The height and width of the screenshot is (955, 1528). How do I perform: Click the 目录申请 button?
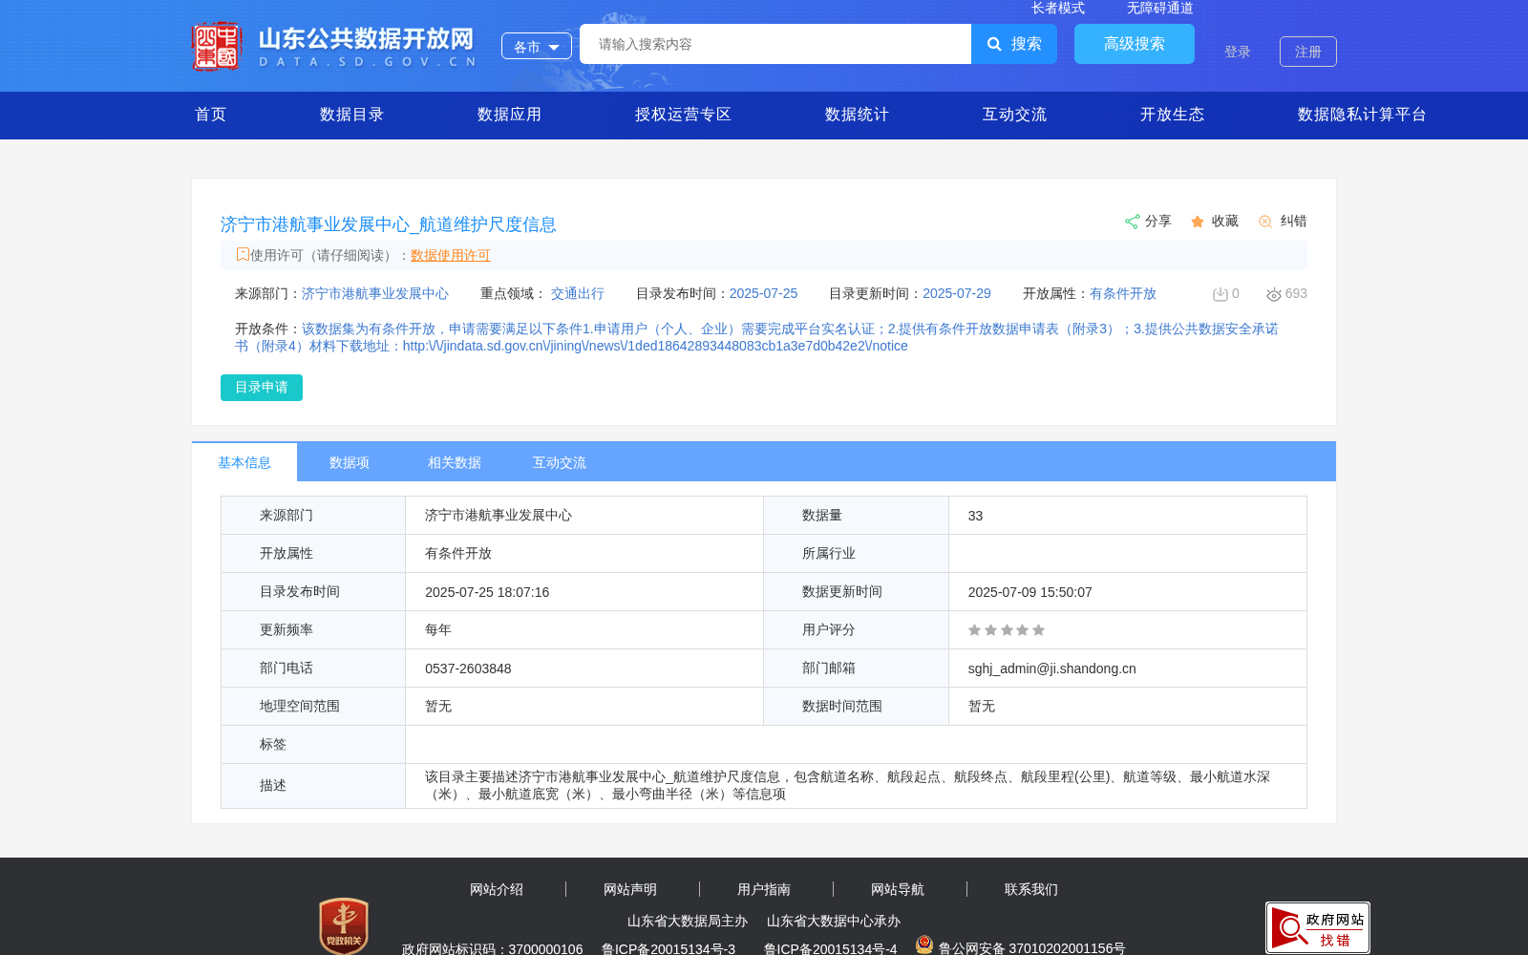click(262, 388)
